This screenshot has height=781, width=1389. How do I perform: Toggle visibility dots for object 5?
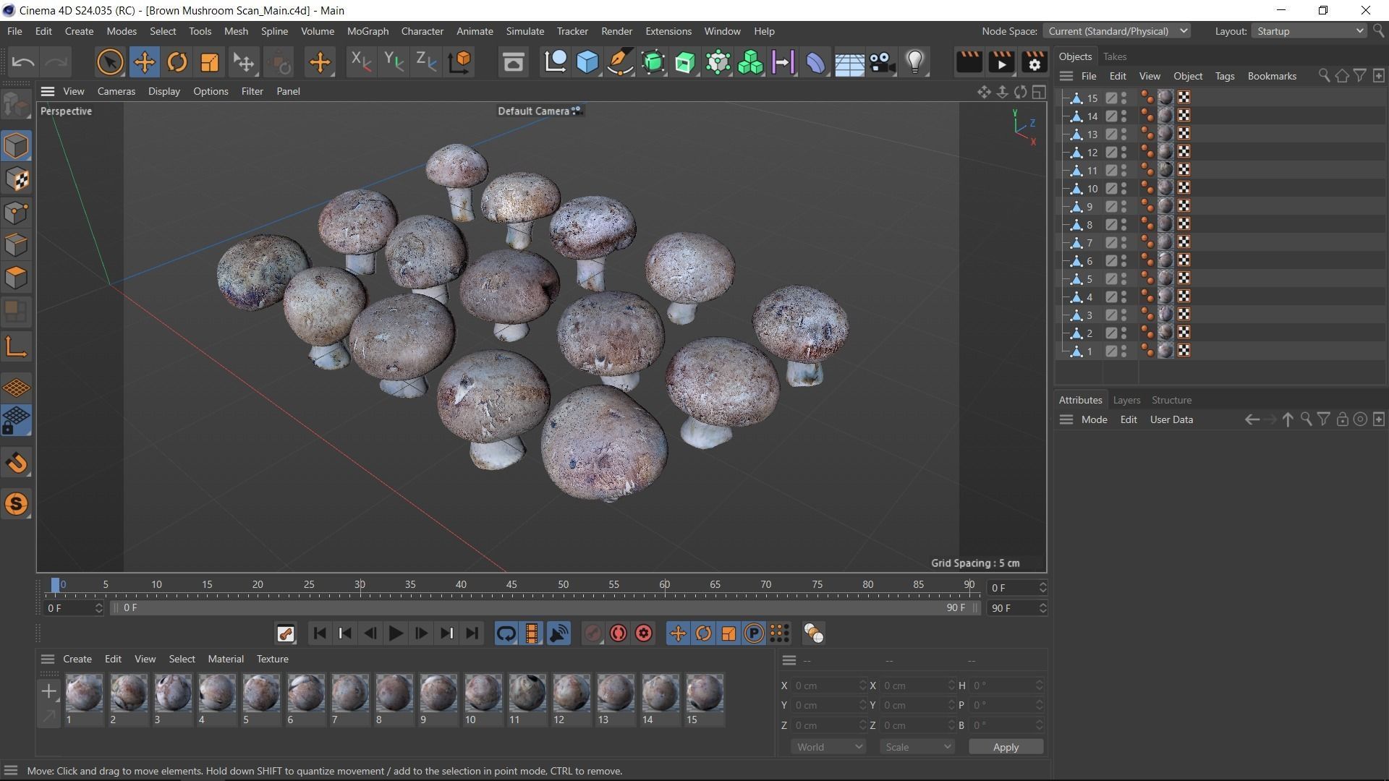tap(1123, 279)
